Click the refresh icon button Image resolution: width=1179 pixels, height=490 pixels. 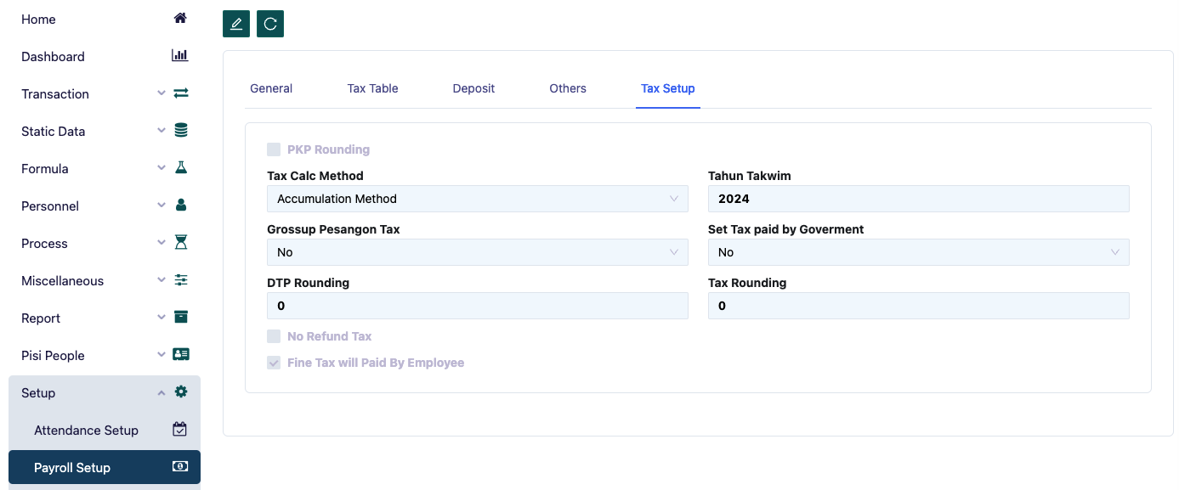[x=270, y=24]
